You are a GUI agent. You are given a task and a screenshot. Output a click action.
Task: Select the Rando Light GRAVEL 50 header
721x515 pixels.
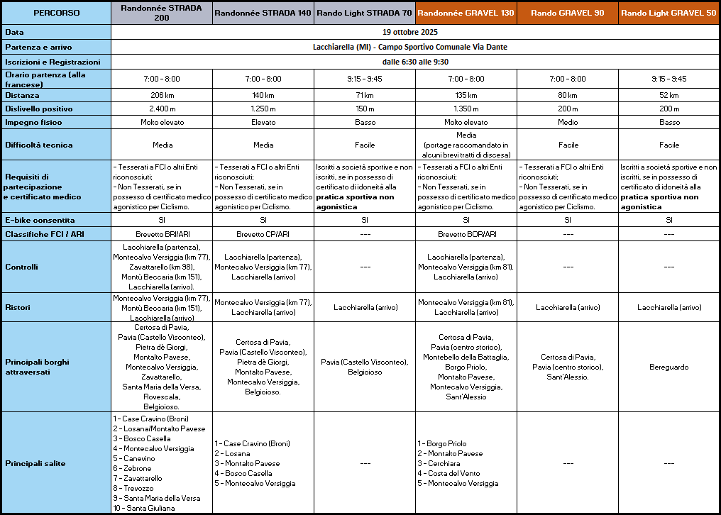click(x=668, y=13)
